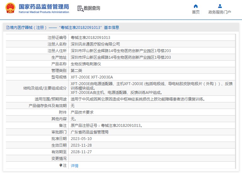Go to 首页 via the home icon
The height and width of the screenshot is (173, 242).
pos(196,6)
